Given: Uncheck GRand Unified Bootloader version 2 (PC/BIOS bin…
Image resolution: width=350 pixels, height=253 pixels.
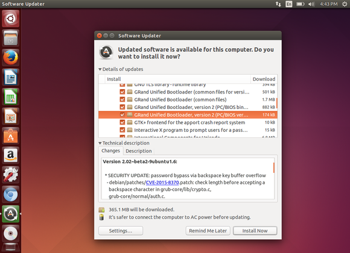Looking at the screenshot, I should tap(122, 107).
